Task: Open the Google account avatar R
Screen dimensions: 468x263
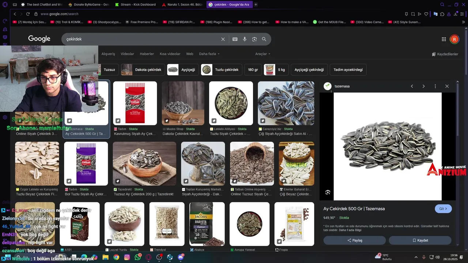Action: (x=454, y=39)
